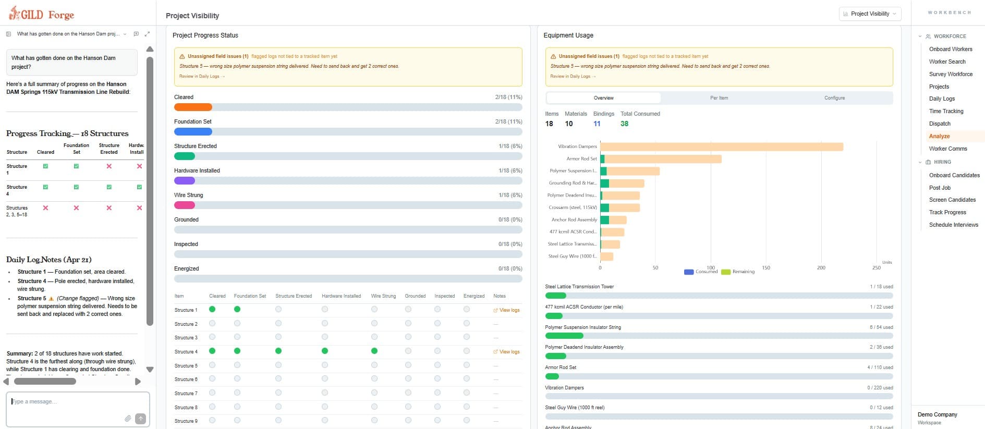Click the Cleared orange progress bar
Screen dimensions: 985x429
pyautogui.click(x=193, y=107)
